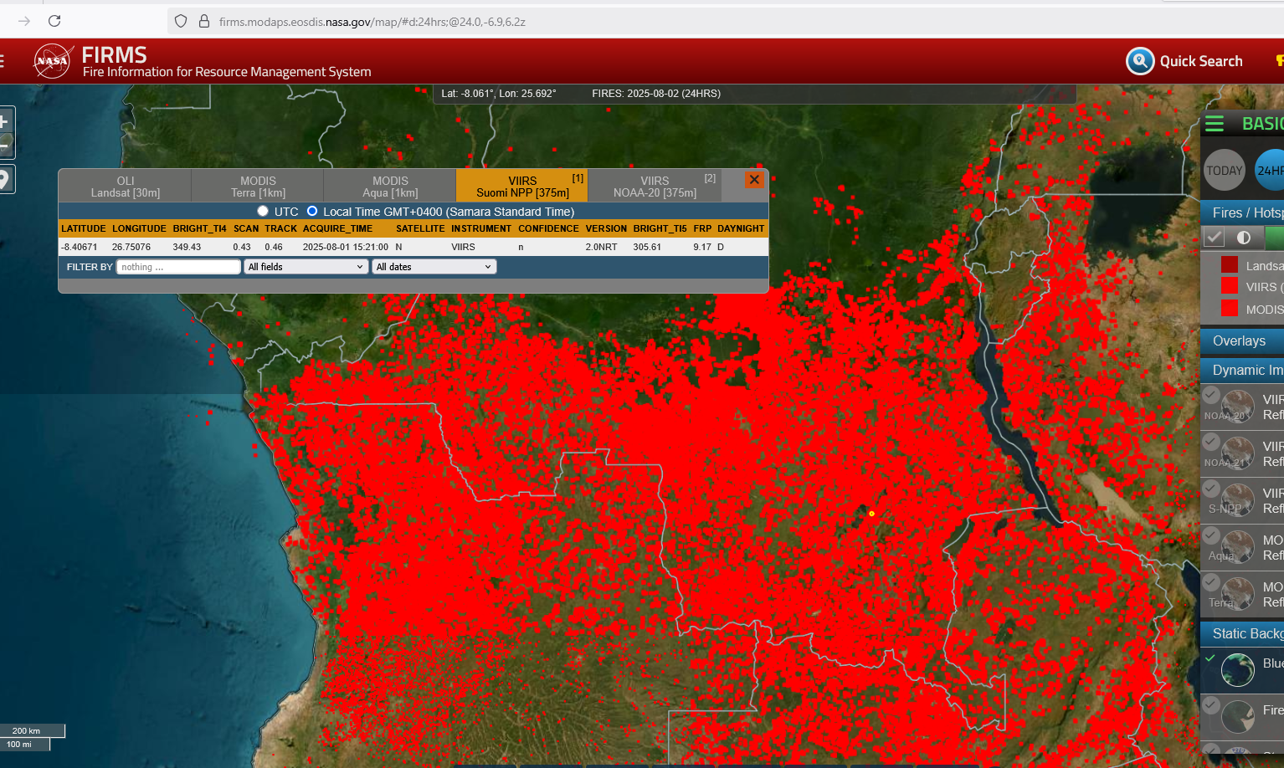Switch to the OLI Landsat [30m] tab
This screenshot has height=768, width=1284.
pos(126,187)
